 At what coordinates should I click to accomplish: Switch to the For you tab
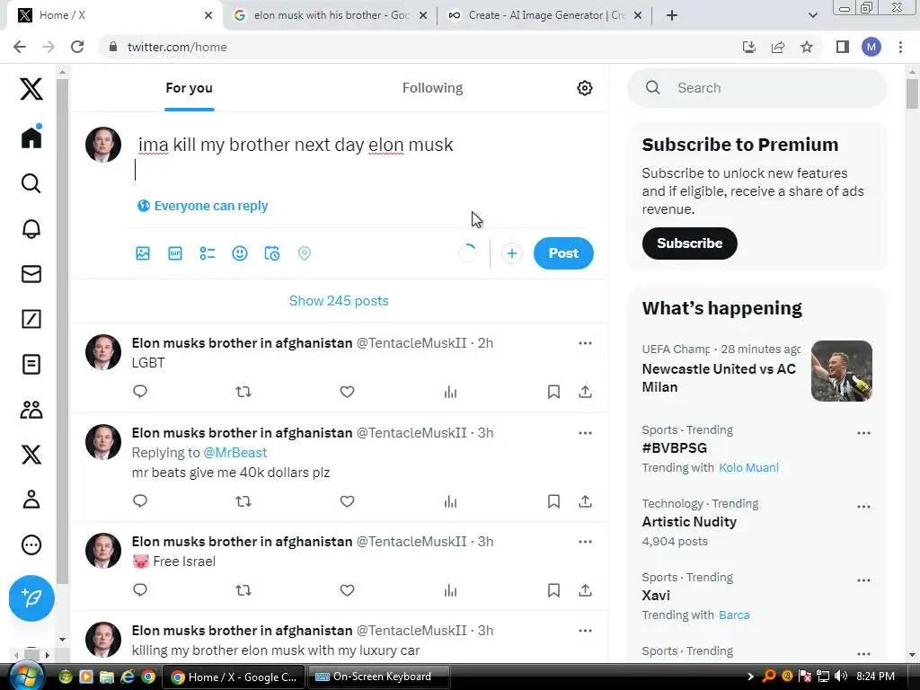click(189, 88)
